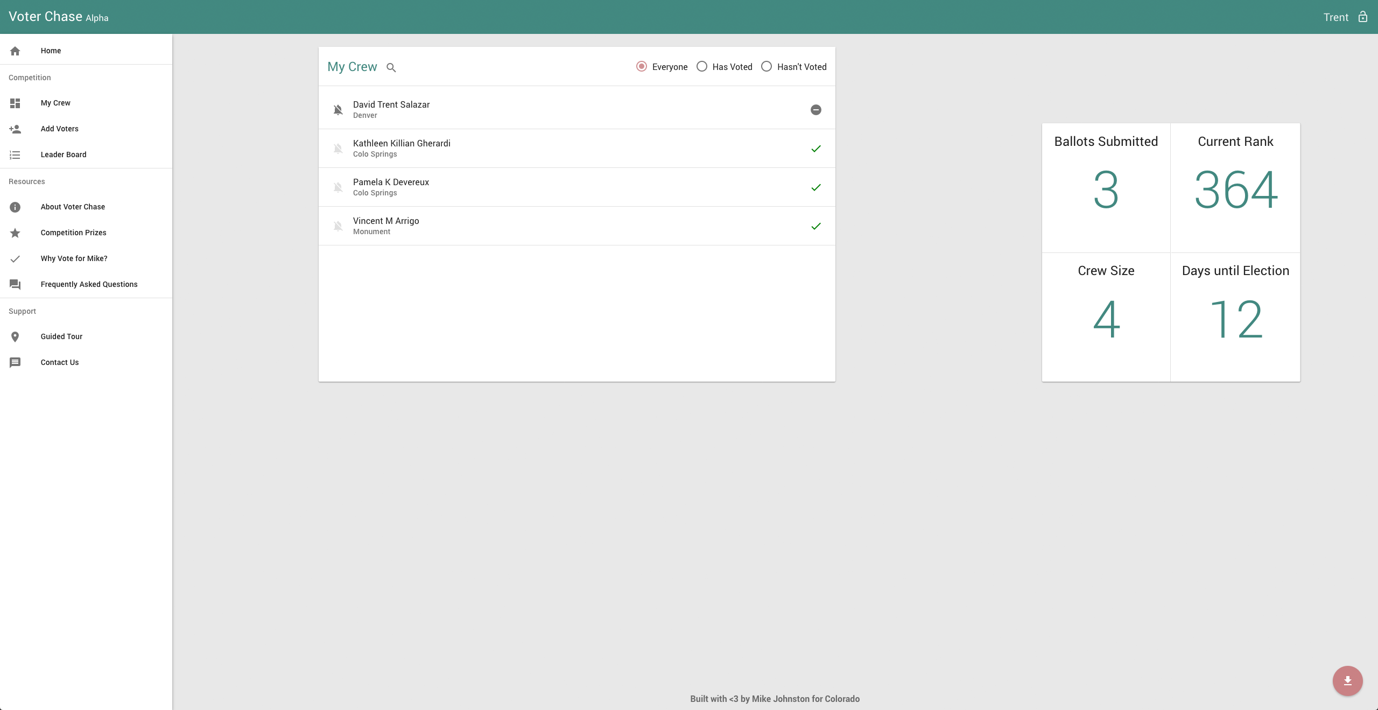The width and height of the screenshot is (1378, 710).
Task: Go to the Leader Board page
Action: (x=64, y=154)
